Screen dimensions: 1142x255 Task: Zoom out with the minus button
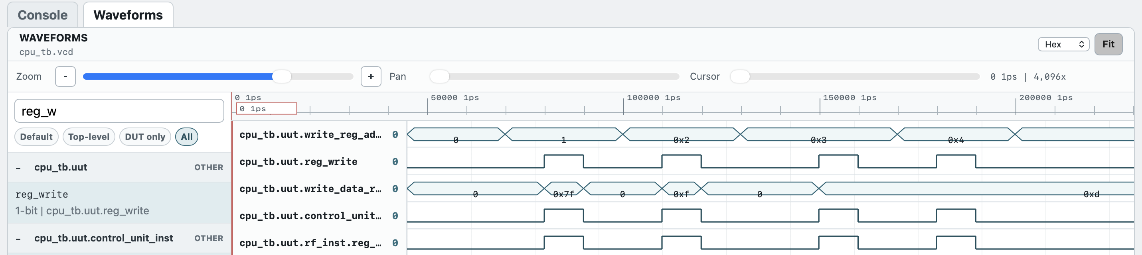coord(65,76)
